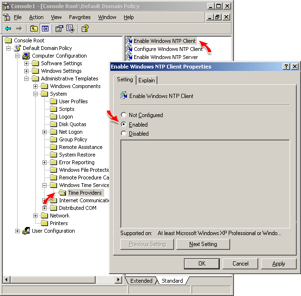301x296 pixels.
Task: Toggle the Show/Hide Console Tree icon
Action: click(45, 29)
